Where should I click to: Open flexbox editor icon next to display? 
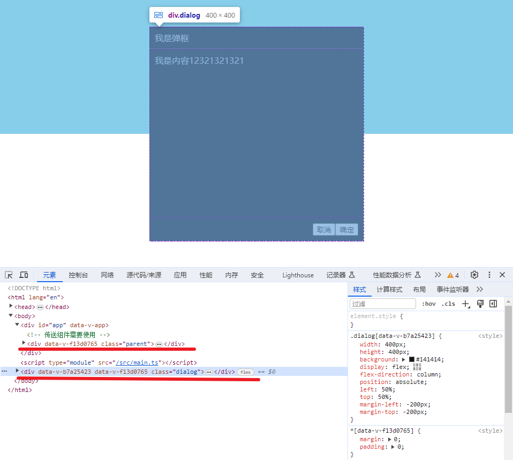click(x=417, y=367)
